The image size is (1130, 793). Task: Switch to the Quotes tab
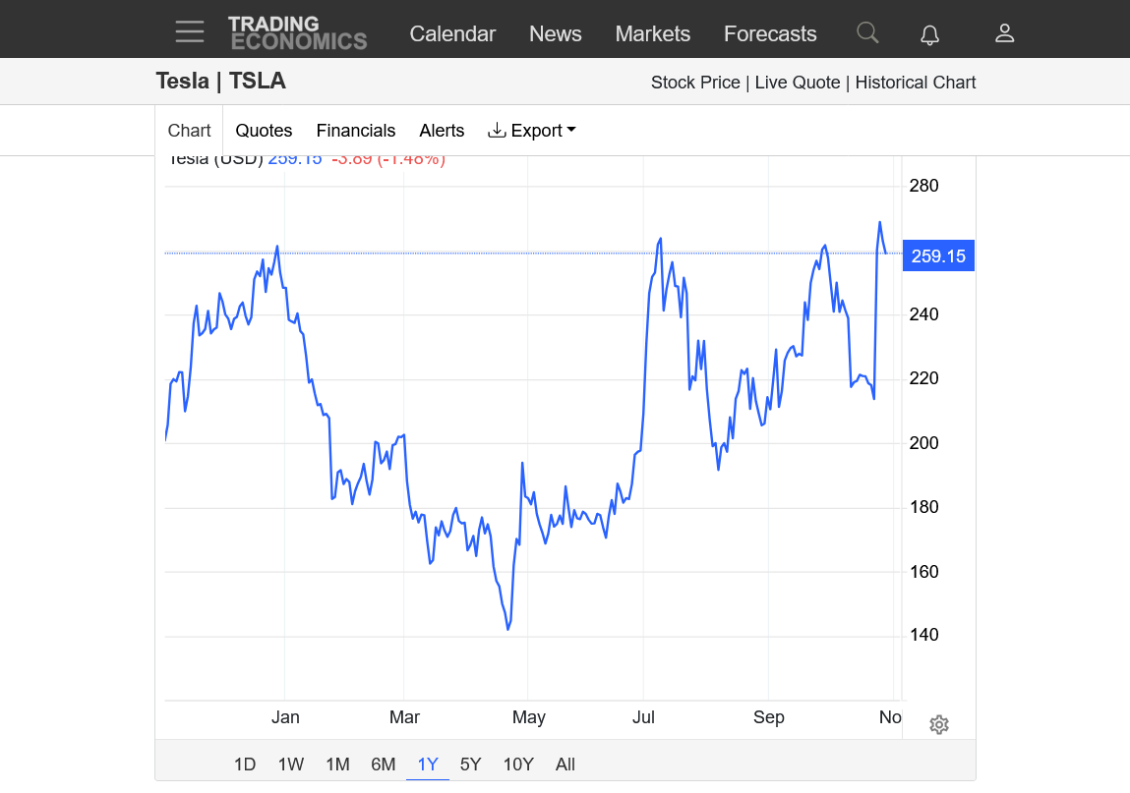[264, 131]
